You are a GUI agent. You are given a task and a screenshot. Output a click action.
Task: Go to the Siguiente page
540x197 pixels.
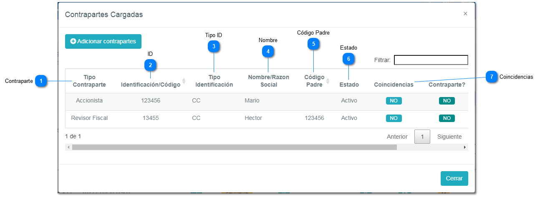449,137
